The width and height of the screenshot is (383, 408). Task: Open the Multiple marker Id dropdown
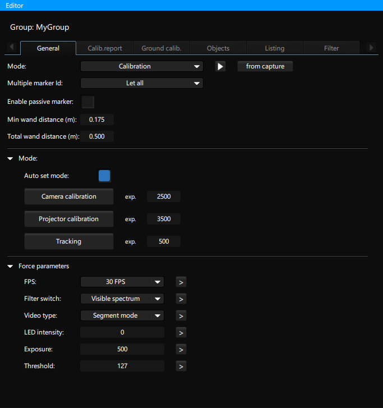[141, 84]
